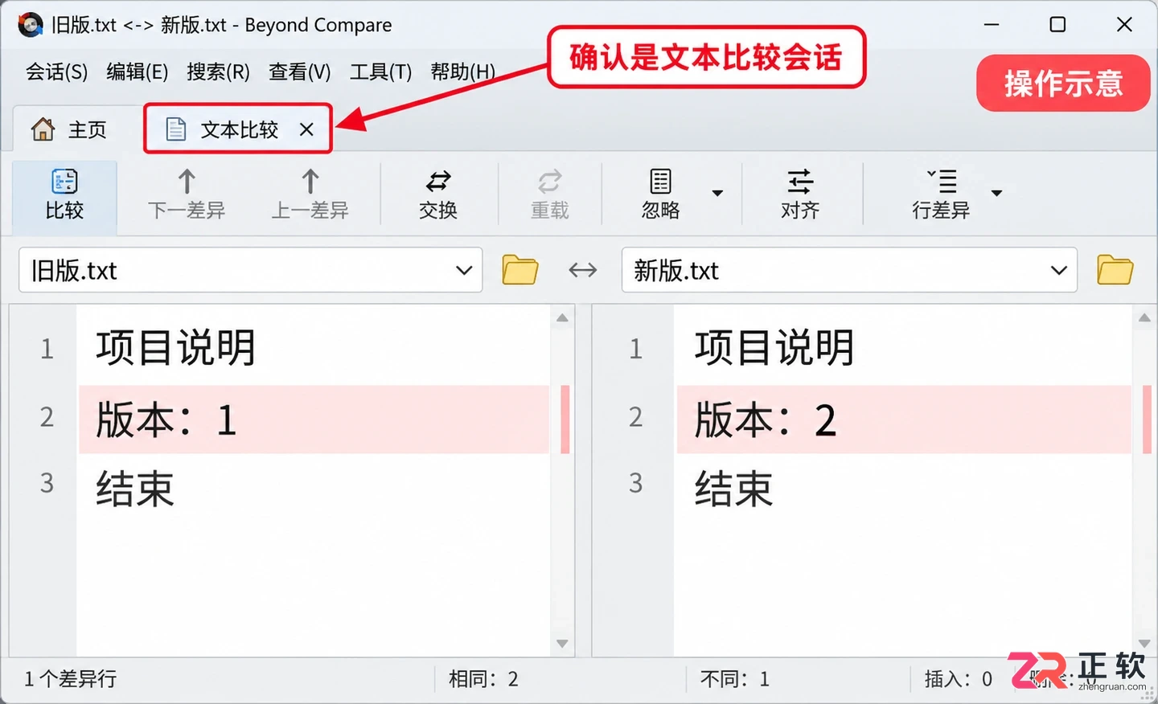Click the 插入: 0 status entry
The image size is (1158, 704).
point(959,679)
